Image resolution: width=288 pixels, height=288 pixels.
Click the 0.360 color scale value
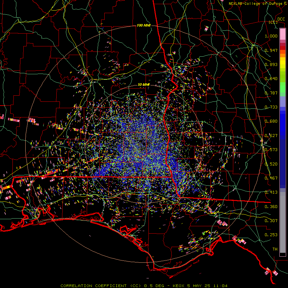(x=271, y=207)
